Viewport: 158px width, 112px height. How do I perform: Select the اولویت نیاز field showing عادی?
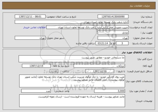pos(113,33)
